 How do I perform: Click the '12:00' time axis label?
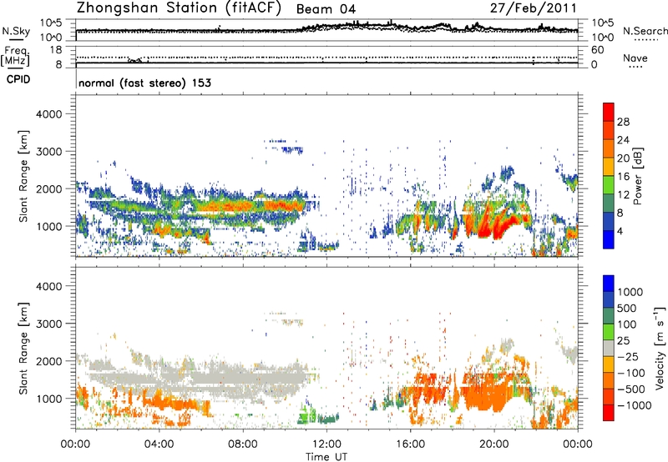[326, 444]
